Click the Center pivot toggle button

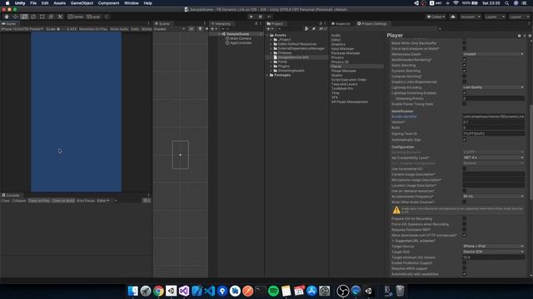pyautogui.click(x=76, y=17)
